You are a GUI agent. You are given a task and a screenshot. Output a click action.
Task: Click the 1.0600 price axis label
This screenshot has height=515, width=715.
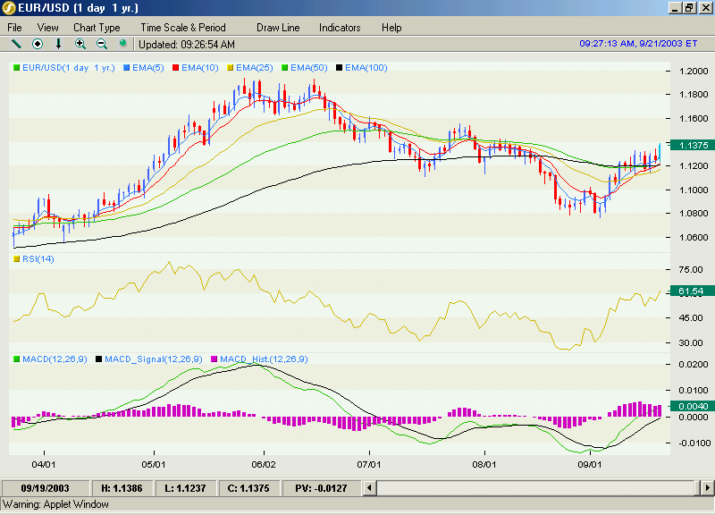click(694, 238)
